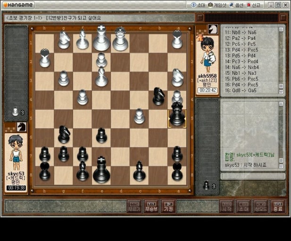
Task: Open 게임샷 screenshot camera tool
Action: click(217, 5)
